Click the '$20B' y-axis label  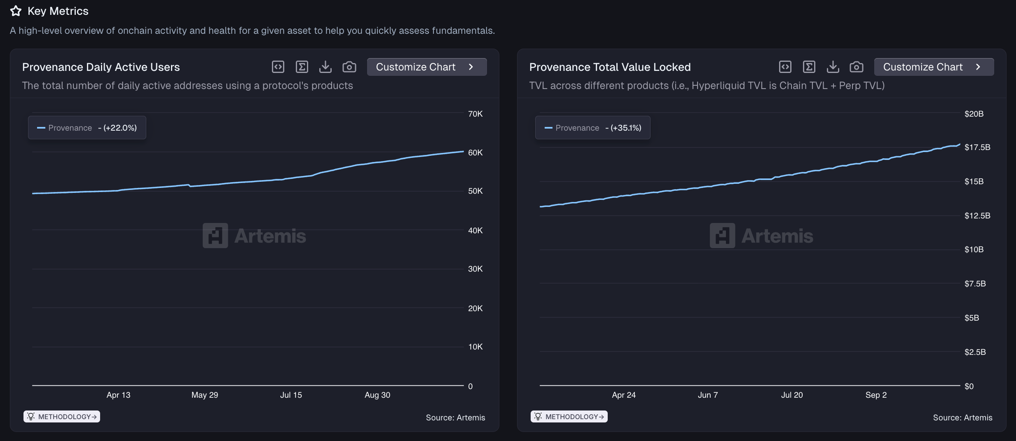click(974, 114)
